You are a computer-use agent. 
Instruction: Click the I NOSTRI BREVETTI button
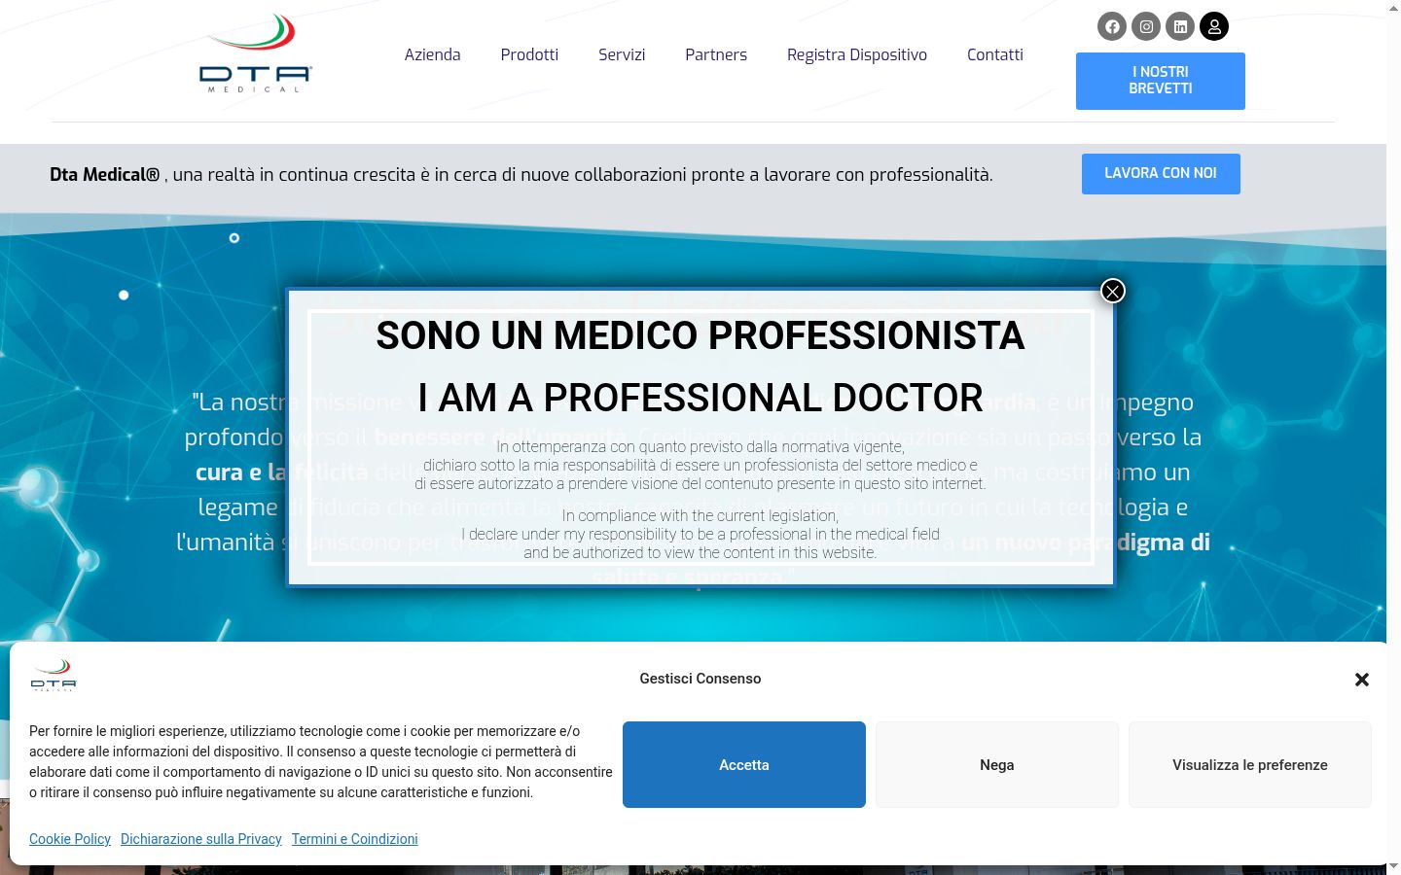(x=1161, y=81)
